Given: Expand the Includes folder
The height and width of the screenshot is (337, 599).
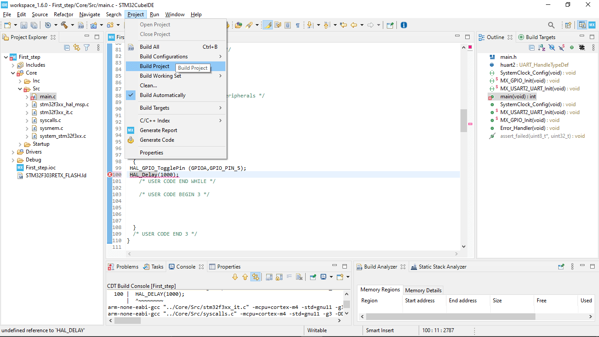Looking at the screenshot, I should tap(13, 65).
